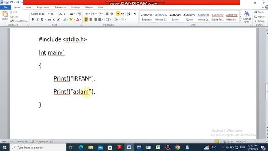Click Align Text Right icon
This screenshot has height=151, width=268.
95,20
